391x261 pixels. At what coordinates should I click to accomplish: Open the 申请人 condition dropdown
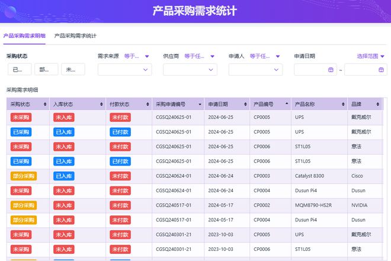click(265, 56)
